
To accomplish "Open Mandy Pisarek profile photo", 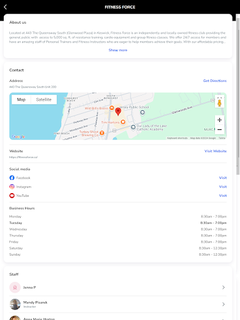I will point(15,304).
